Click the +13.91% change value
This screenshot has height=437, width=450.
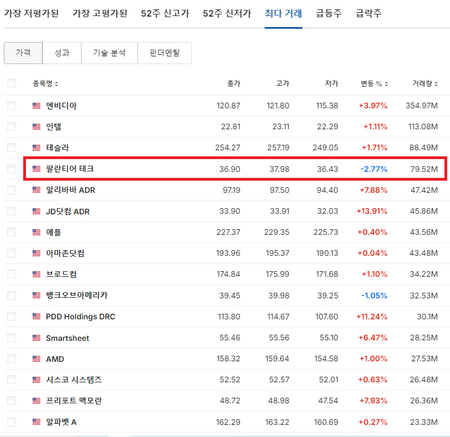coord(372,212)
